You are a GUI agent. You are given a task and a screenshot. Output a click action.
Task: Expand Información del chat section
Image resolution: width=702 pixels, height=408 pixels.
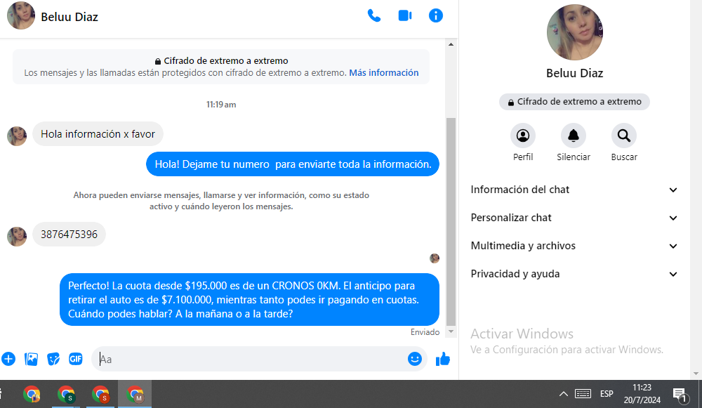(x=574, y=190)
